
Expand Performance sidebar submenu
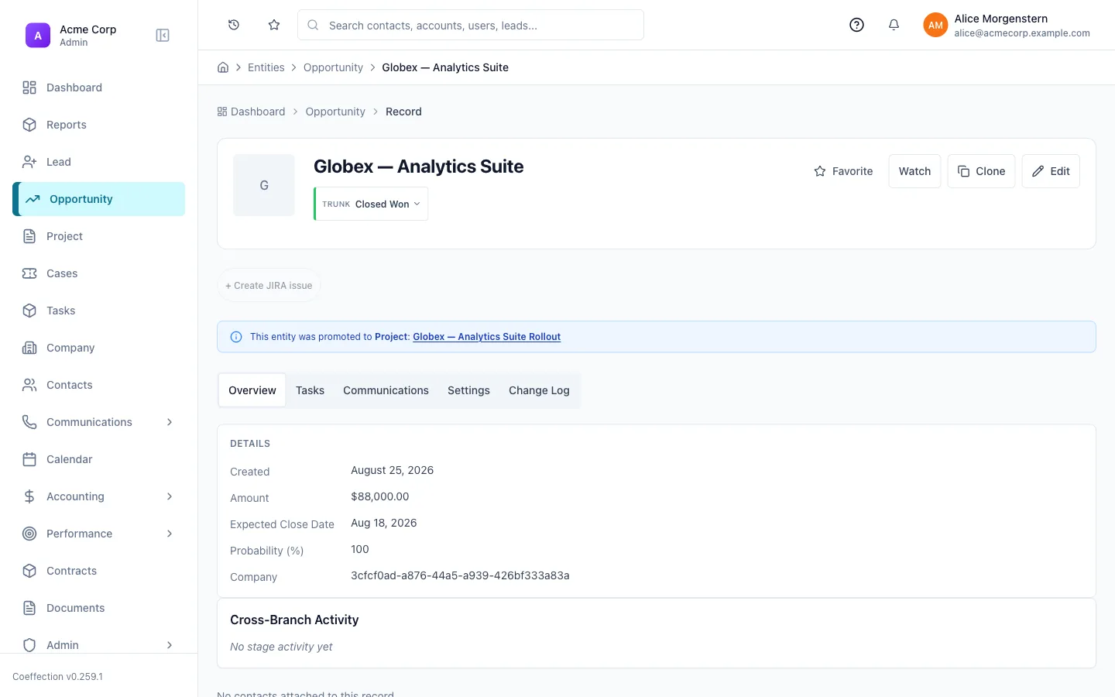coord(99,534)
